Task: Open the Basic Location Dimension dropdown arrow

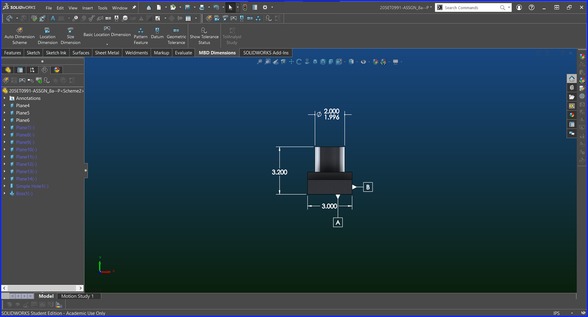Action: [107, 44]
